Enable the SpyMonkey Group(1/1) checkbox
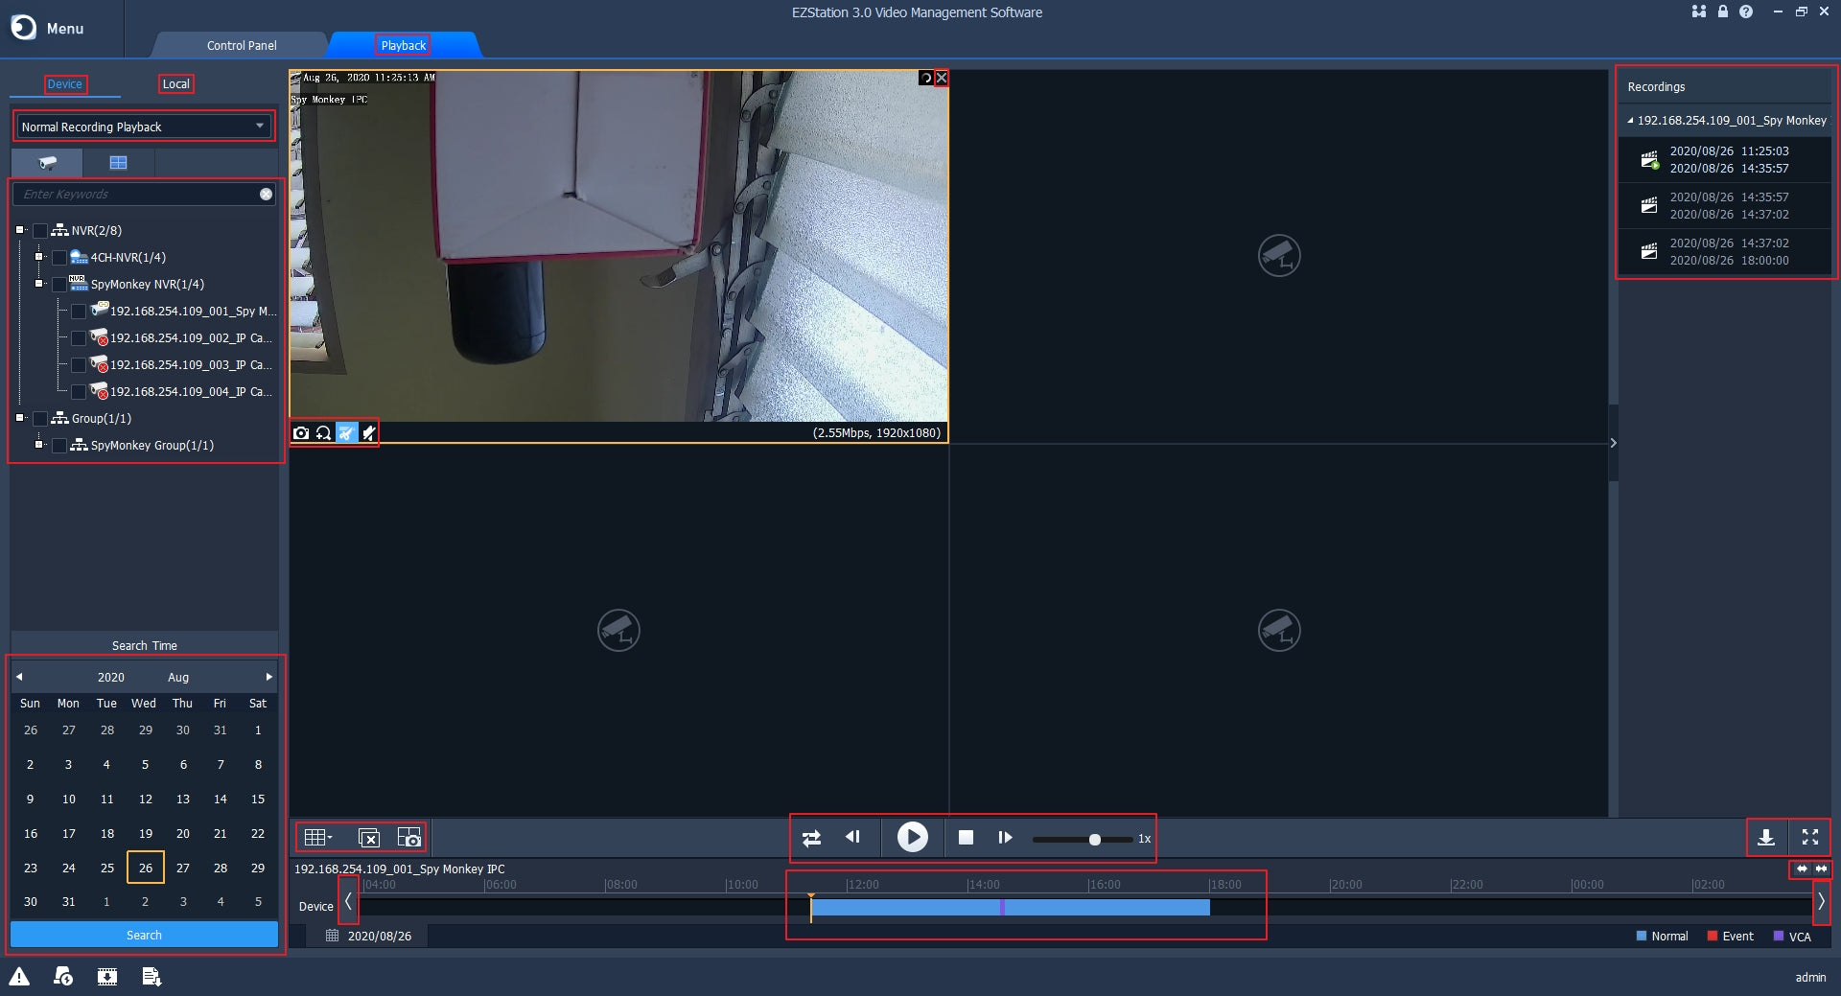 [59, 446]
